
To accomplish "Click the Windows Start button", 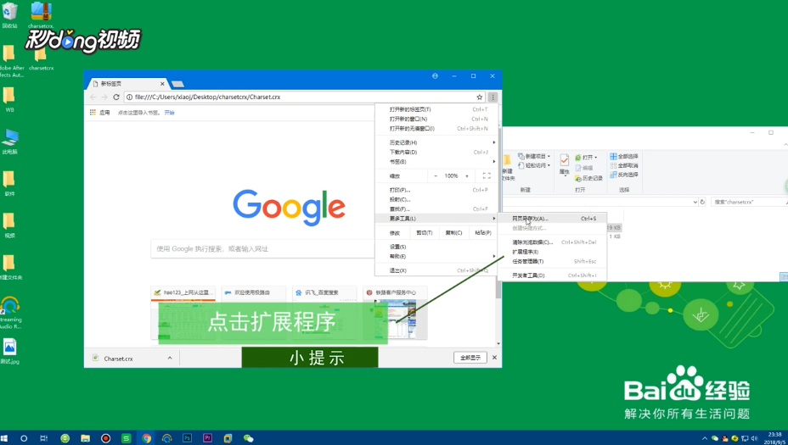I will 4,438.
